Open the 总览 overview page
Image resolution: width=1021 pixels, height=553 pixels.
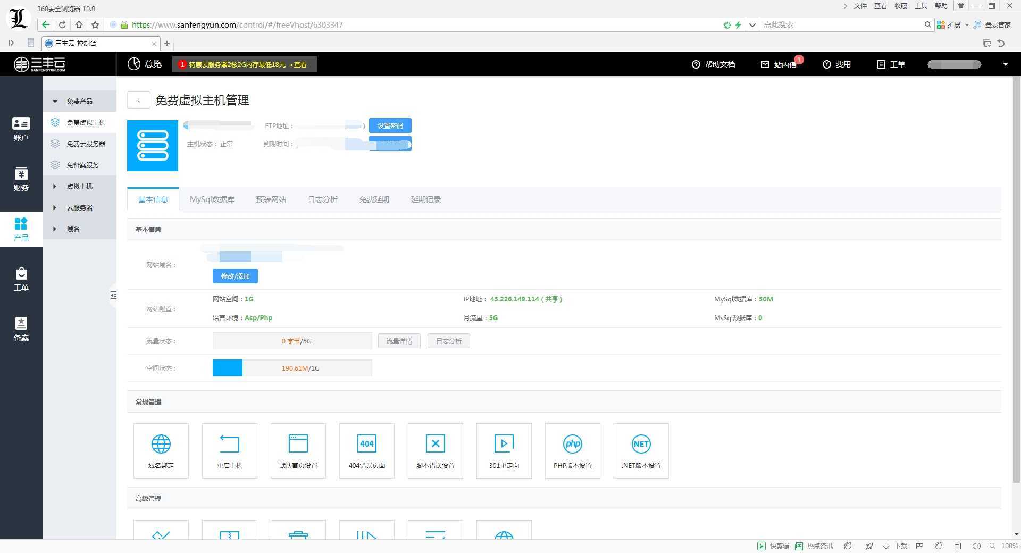tap(145, 64)
